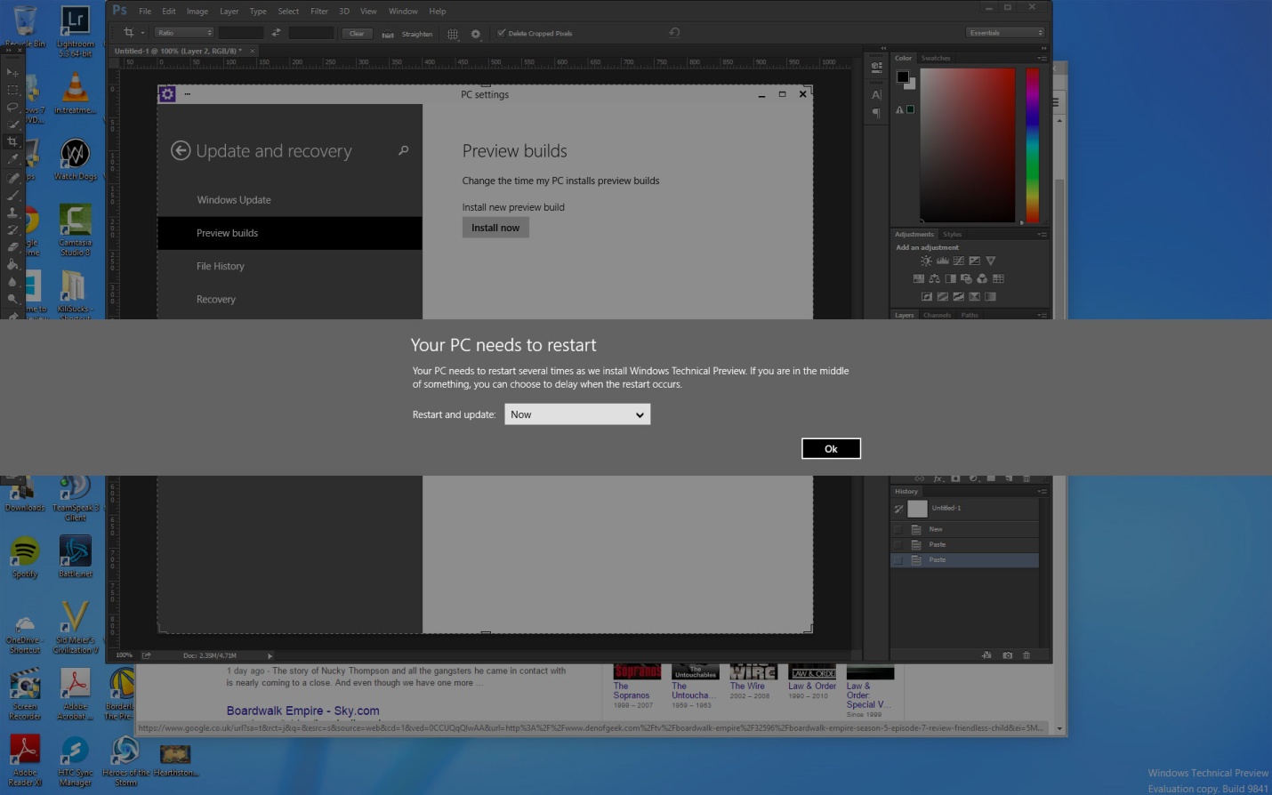This screenshot has width=1272, height=795.
Task: Add a Brightness/Contrast adjustment
Action: (926, 261)
